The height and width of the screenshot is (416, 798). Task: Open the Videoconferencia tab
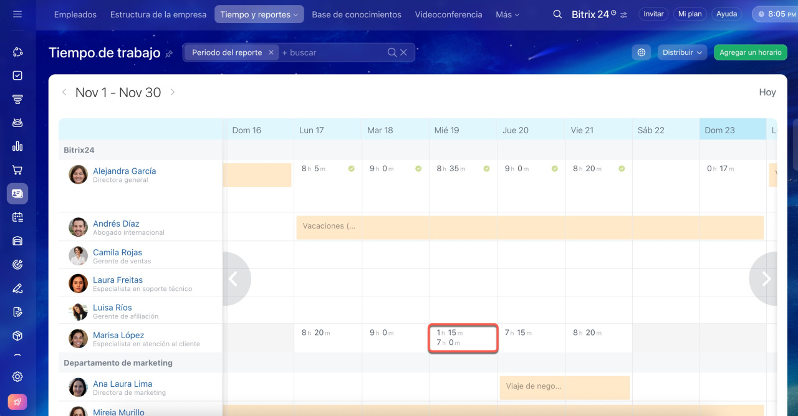tap(449, 14)
